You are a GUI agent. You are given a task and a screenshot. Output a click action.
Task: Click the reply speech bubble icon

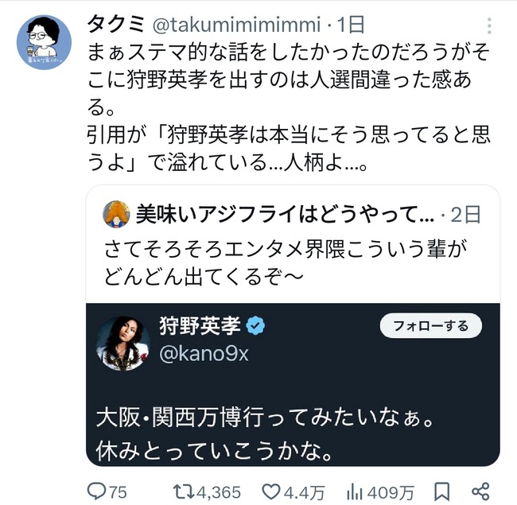[x=96, y=492]
